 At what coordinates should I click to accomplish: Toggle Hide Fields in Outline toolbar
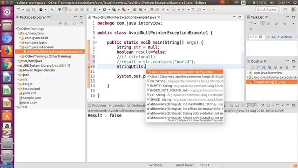[x=270, y=67]
